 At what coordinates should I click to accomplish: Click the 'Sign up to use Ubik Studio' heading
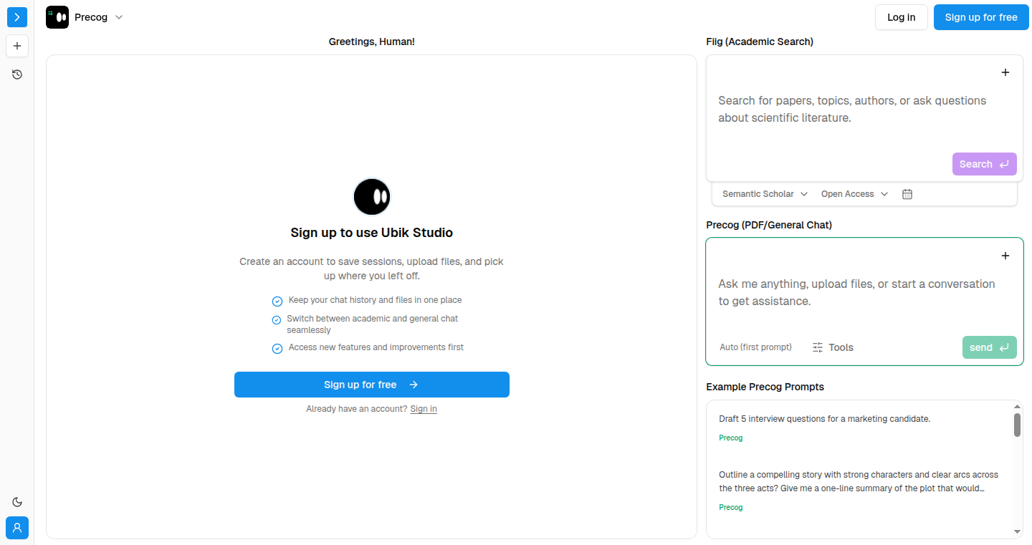coord(372,233)
